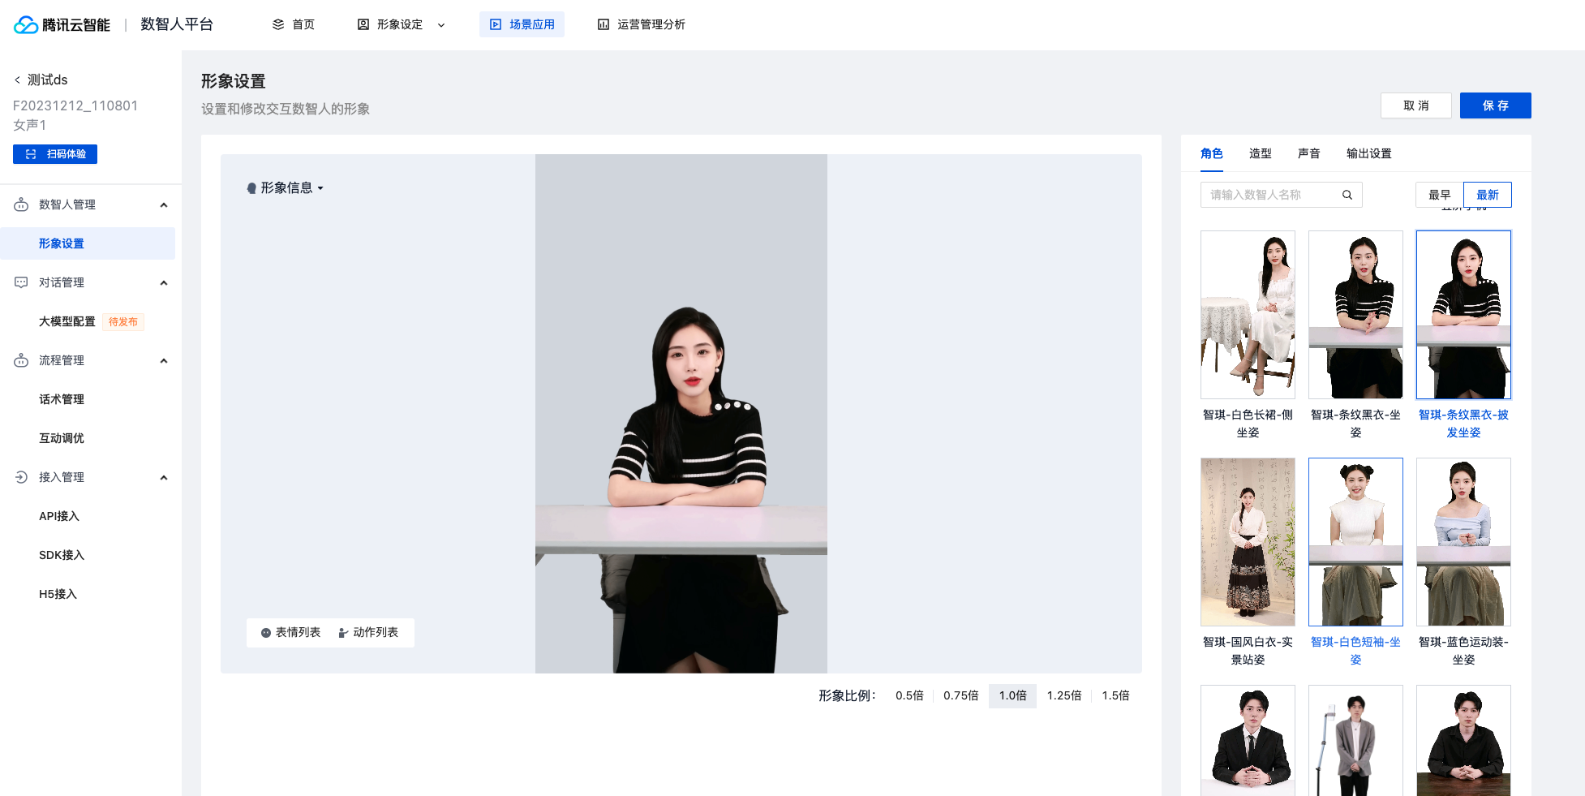
Task: Switch to the 角色 tab
Action: point(1212,153)
